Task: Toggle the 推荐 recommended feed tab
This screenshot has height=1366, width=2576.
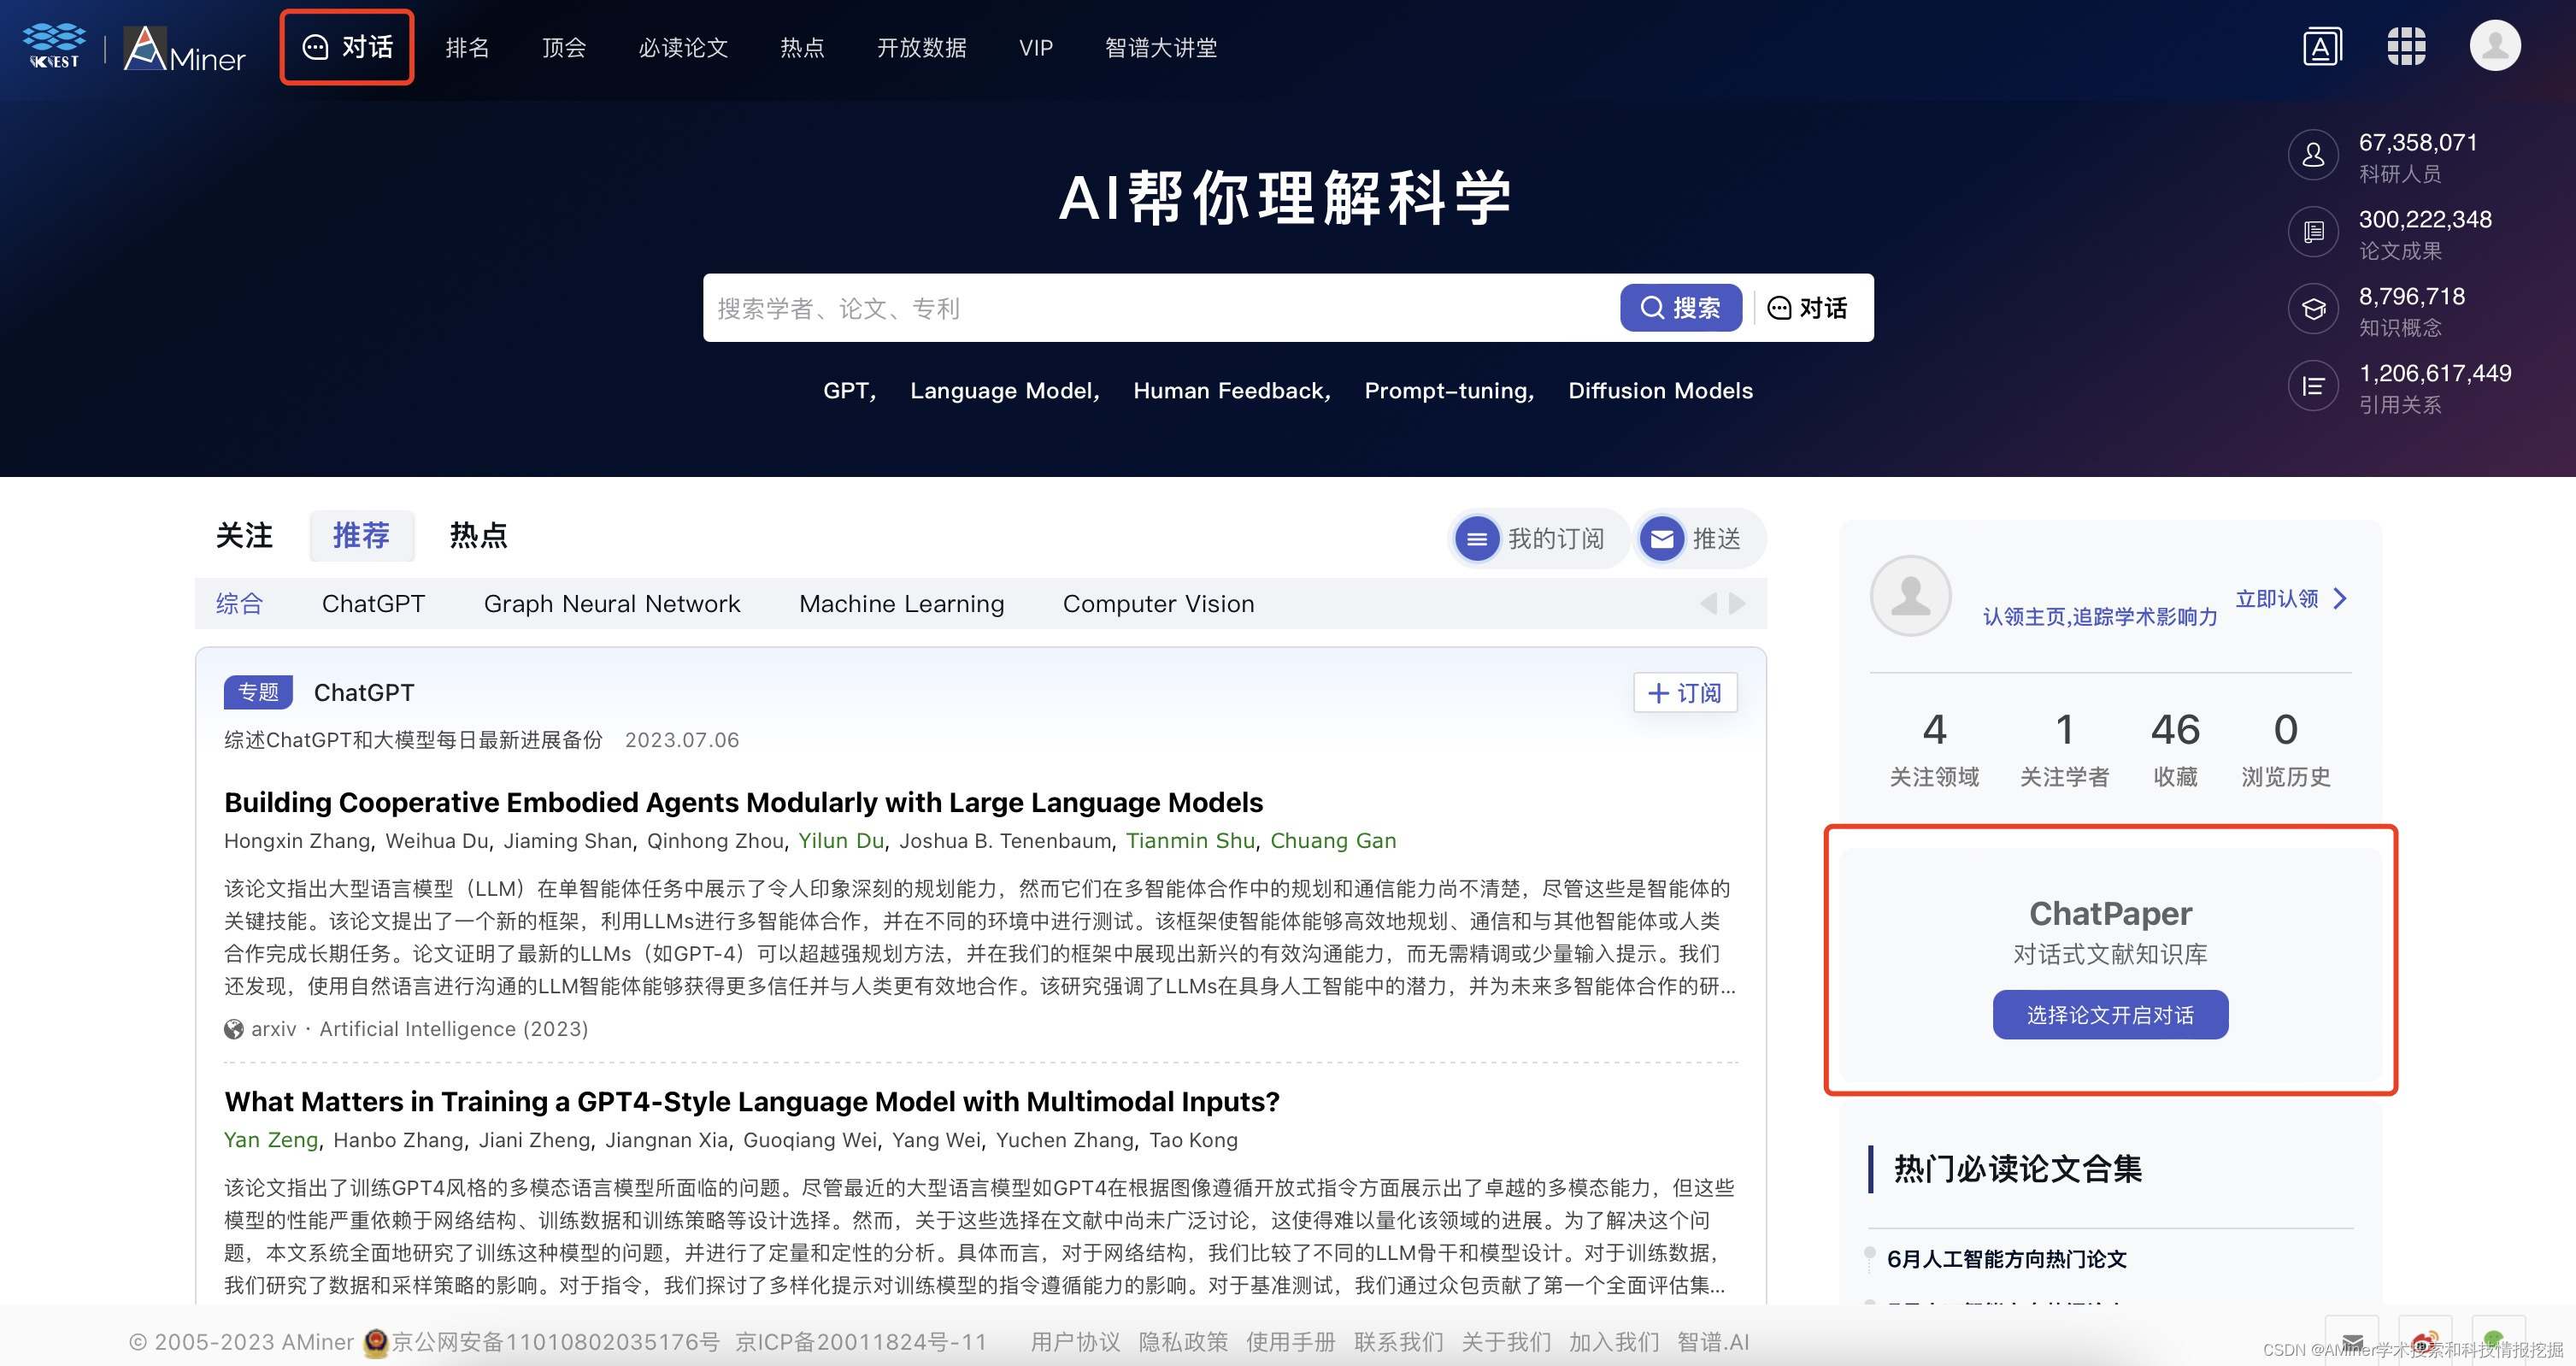Action: pos(360,535)
